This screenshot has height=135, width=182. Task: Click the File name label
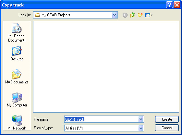[x=42, y=119]
